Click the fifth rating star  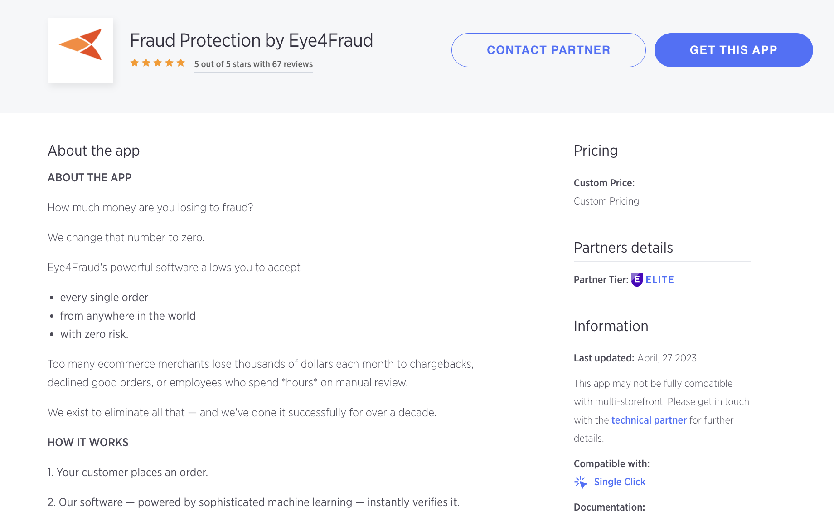click(181, 63)
